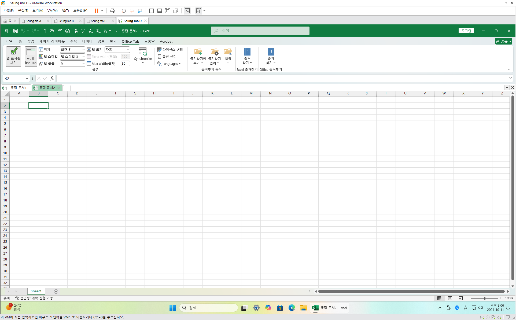This screenshot has width=516, height=320.
Task: Toggle the 탭 표시줄 보기 button
Action: tap(13, 56)
